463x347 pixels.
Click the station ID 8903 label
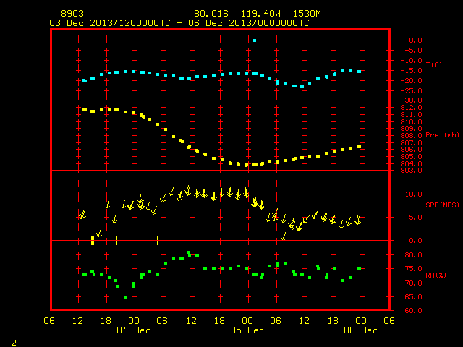pyautogui.click(x=72, y=14)
